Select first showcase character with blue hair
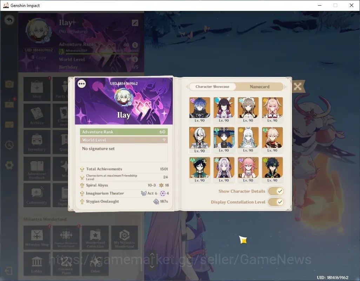360x281 pixels. click(x=200, y=110)
